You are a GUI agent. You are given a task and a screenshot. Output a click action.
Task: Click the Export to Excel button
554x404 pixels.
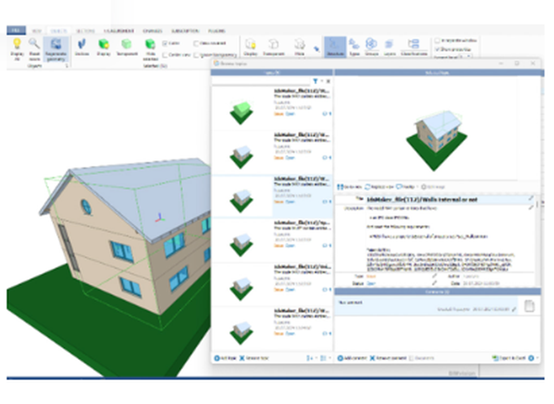click(509, 358)
